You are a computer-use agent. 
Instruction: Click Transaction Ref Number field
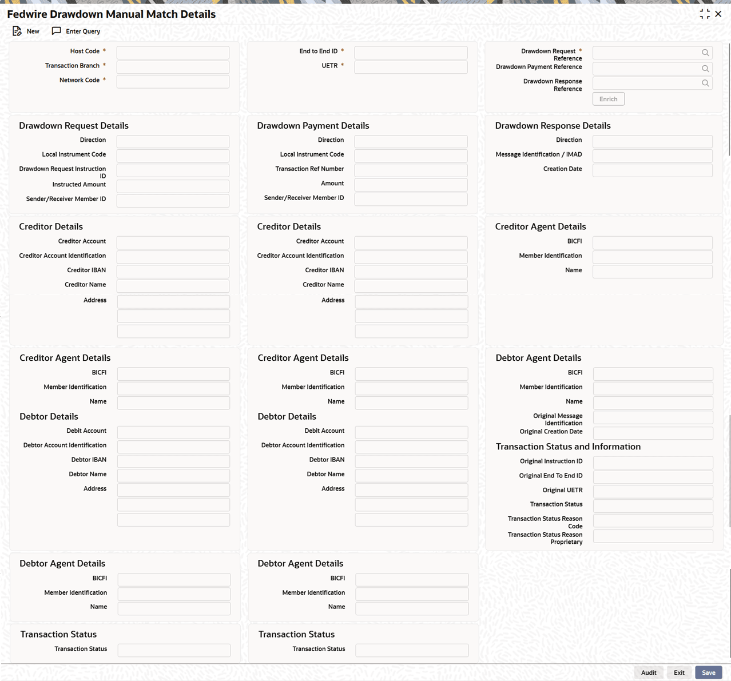pos(411,170)
